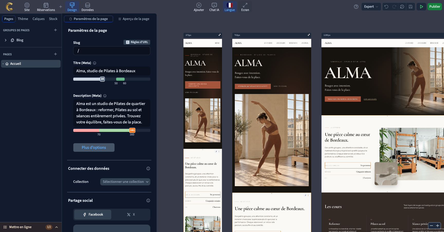Click the save floppy disk icon
The image size is (444, 232).
(x=411, y=7)
